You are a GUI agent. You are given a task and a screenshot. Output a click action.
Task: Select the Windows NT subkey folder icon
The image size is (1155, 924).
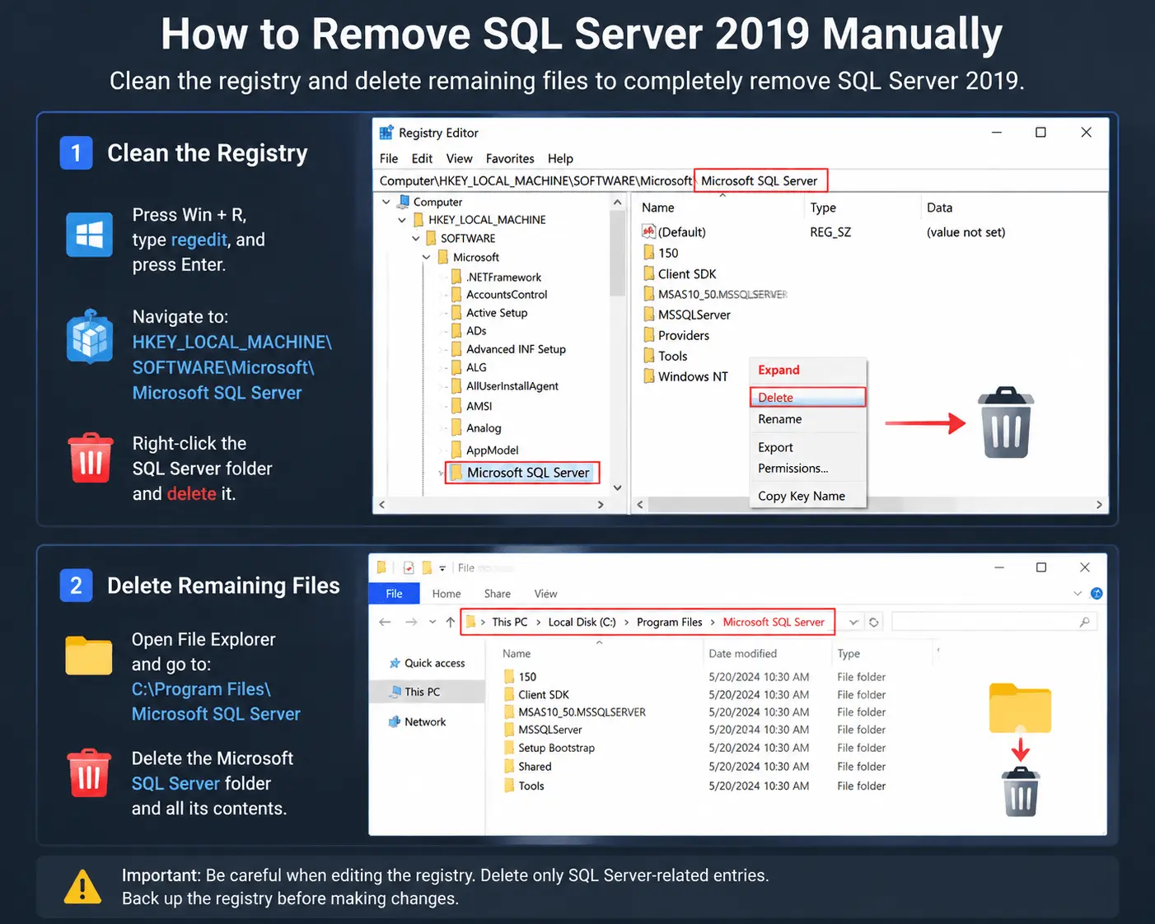(x=649, y=376)
